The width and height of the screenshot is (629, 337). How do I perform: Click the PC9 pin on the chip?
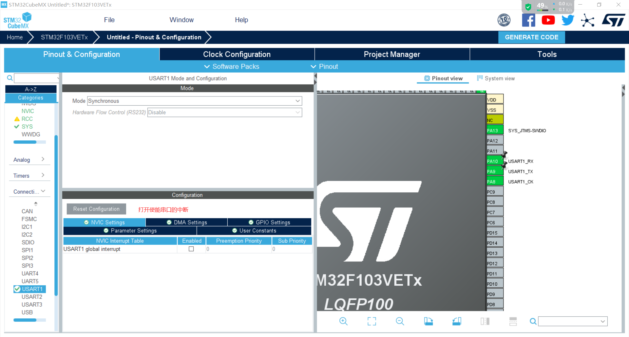(x=495, y=192)
